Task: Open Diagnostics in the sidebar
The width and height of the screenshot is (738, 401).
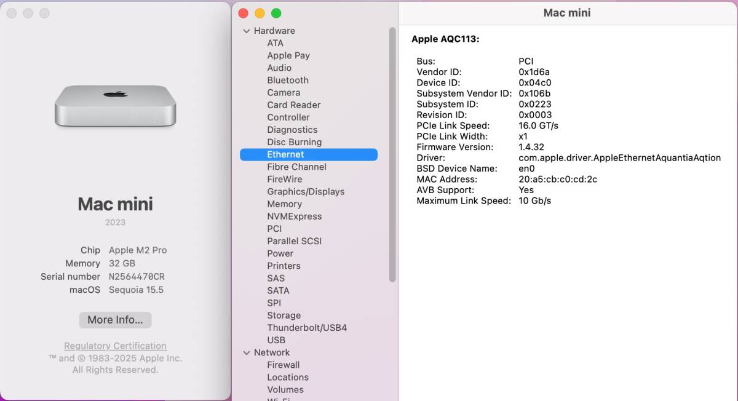Action: [x=292, y=130]
